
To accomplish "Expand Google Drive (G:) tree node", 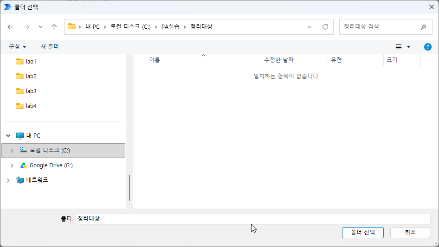I will click(12, 165).
